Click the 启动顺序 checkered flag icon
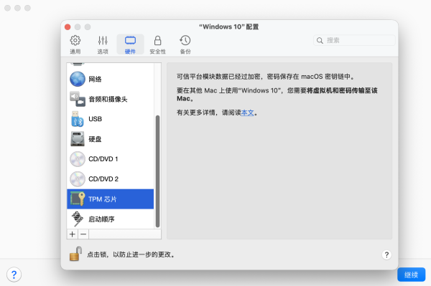 [x=78, y=219]
